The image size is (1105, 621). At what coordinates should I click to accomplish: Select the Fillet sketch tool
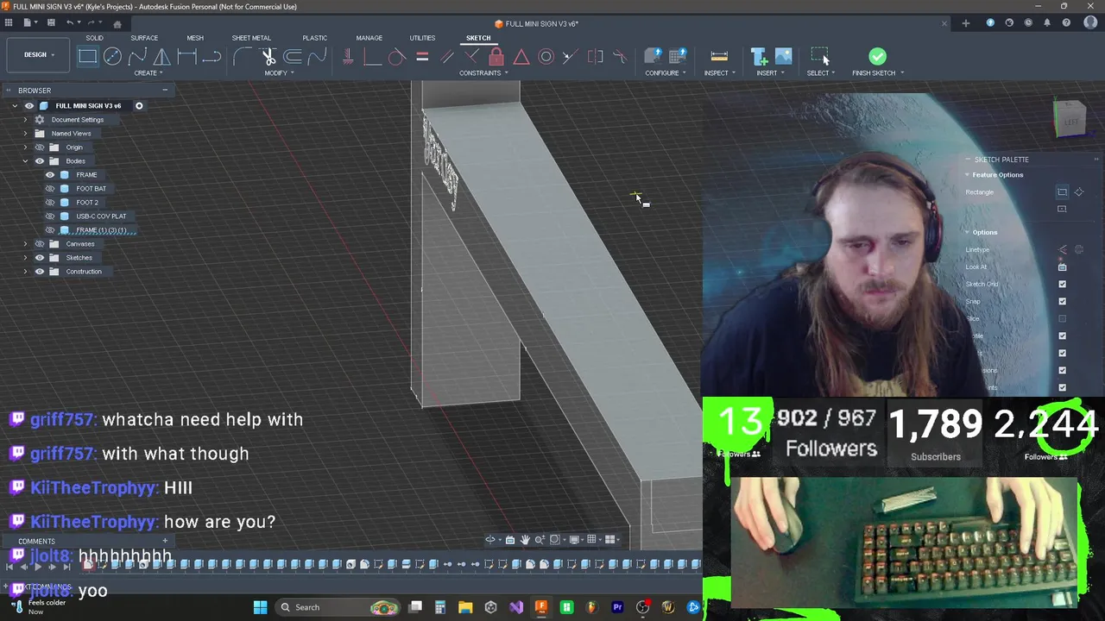click(243, 57)
